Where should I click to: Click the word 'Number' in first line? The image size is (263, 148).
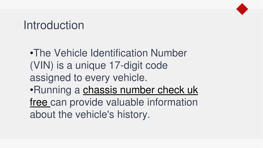[169, 53]
